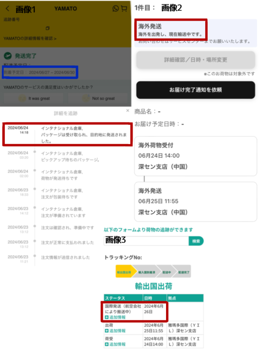Choose the "It was great" rating

pos(34,98)
